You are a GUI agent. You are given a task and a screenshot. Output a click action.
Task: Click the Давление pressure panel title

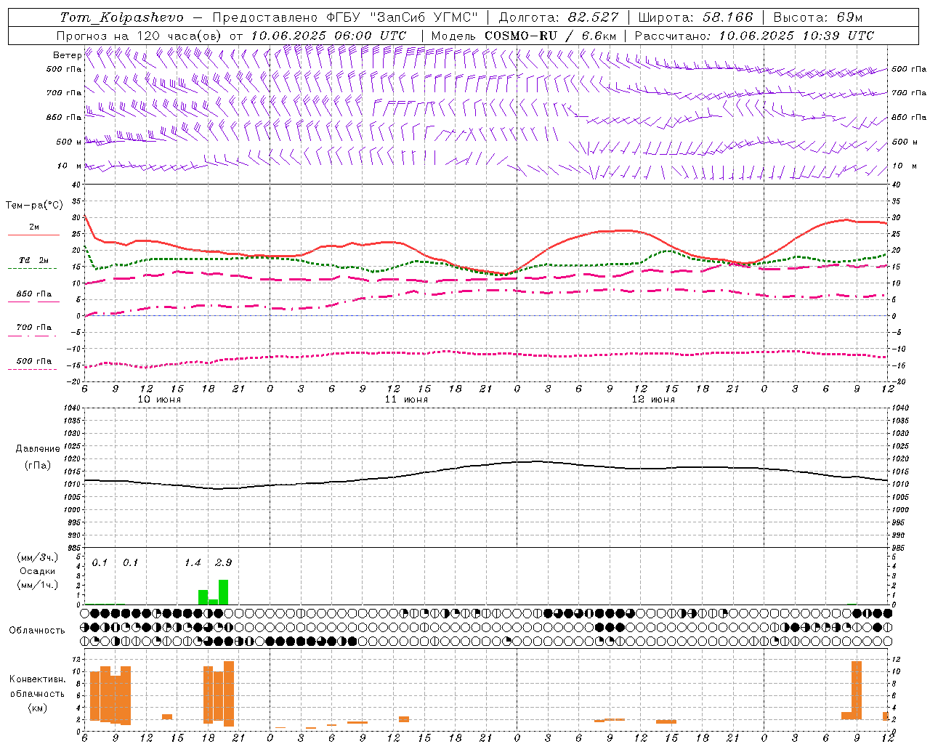click(38, 449)
